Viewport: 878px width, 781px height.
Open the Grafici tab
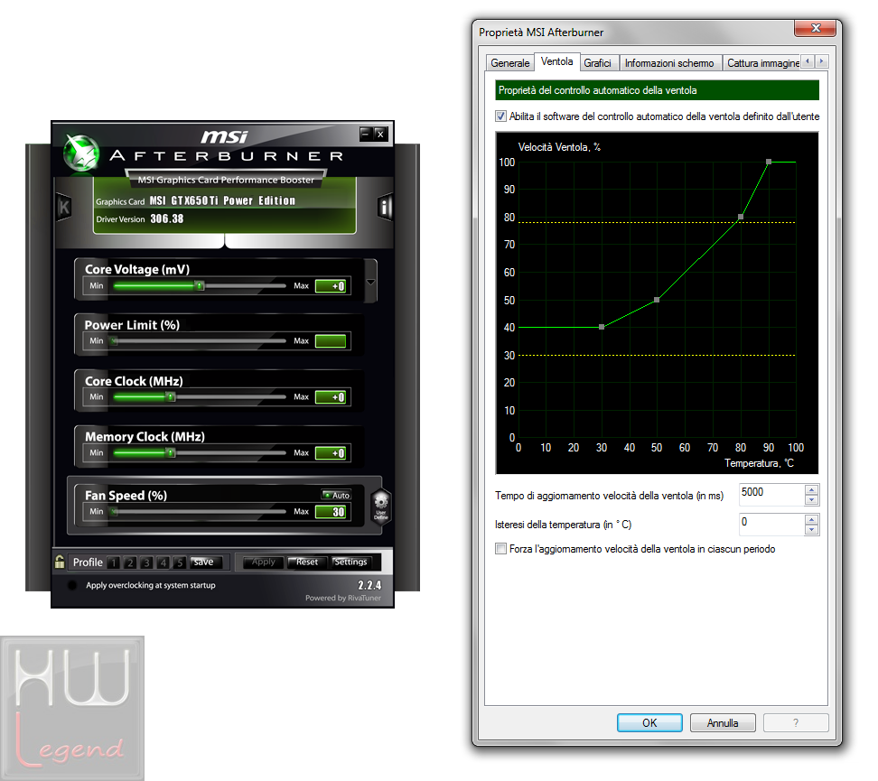[597, 63]
